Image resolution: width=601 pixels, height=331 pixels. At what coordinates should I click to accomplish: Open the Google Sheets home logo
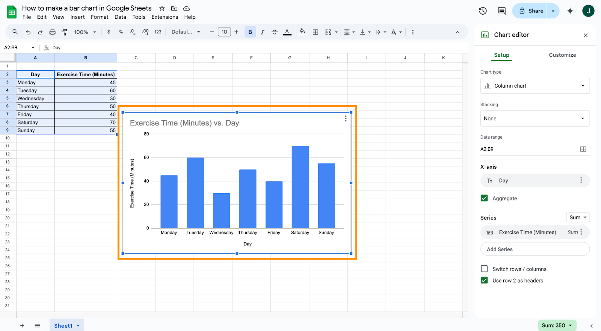click(12, 12)
